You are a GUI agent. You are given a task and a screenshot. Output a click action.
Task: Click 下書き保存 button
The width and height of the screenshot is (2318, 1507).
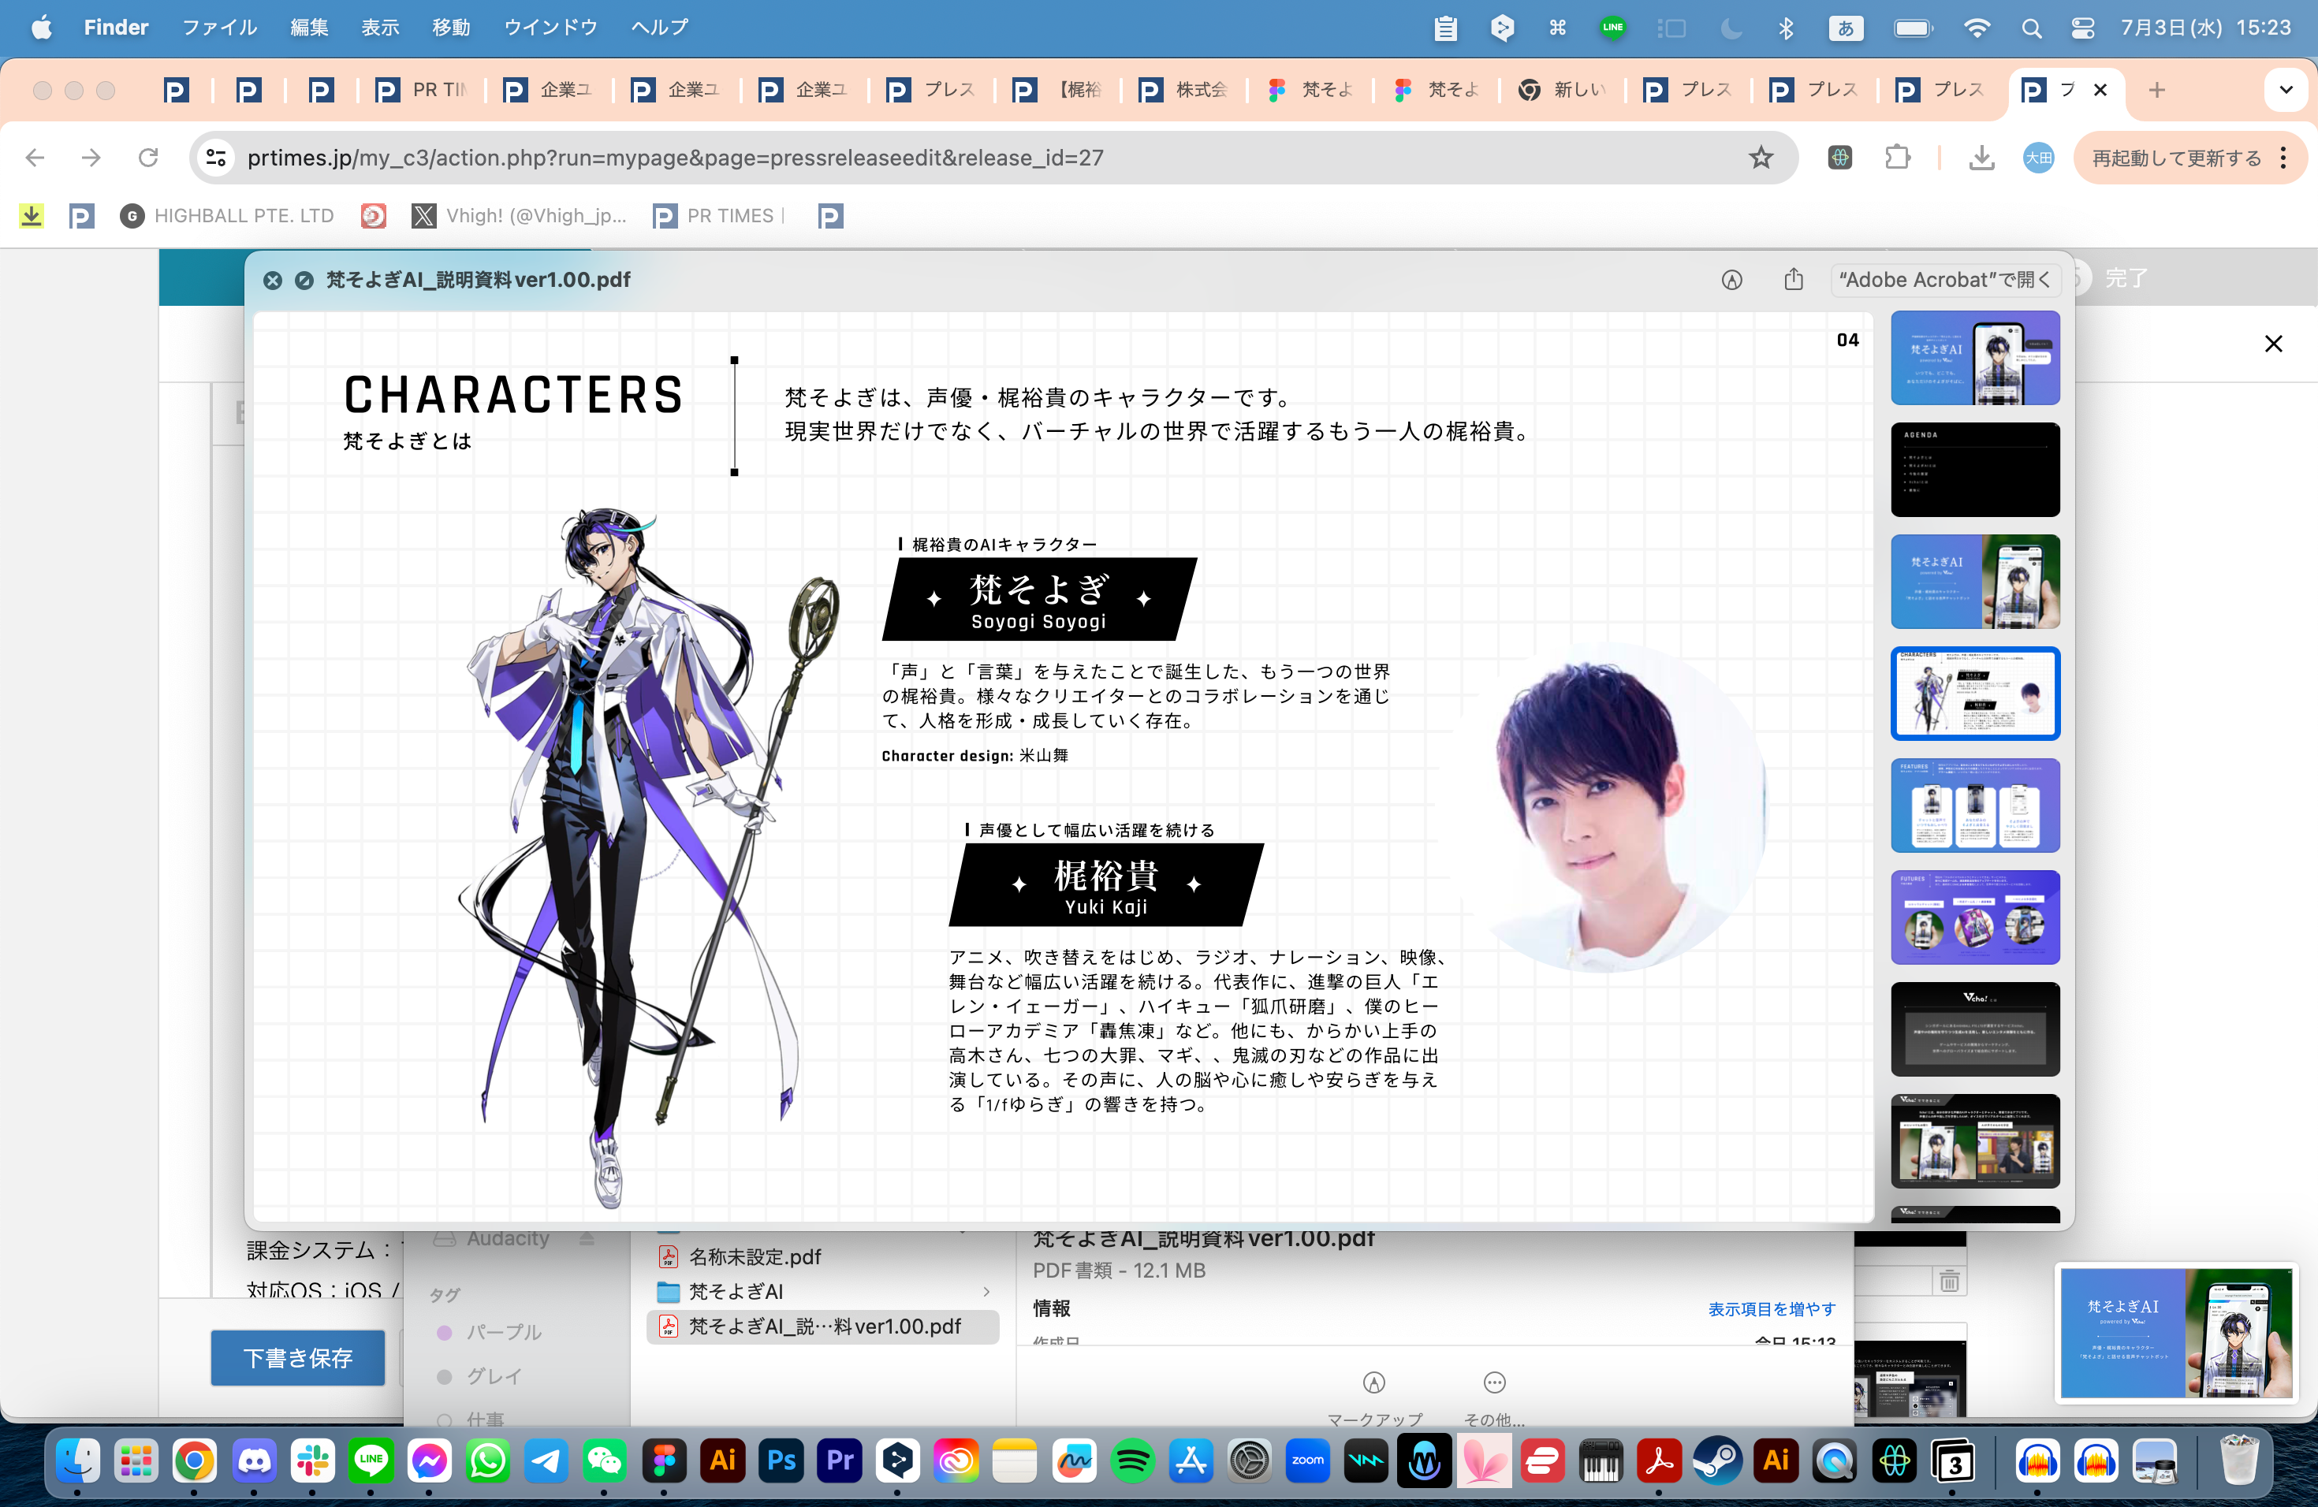pos(298,1357)
